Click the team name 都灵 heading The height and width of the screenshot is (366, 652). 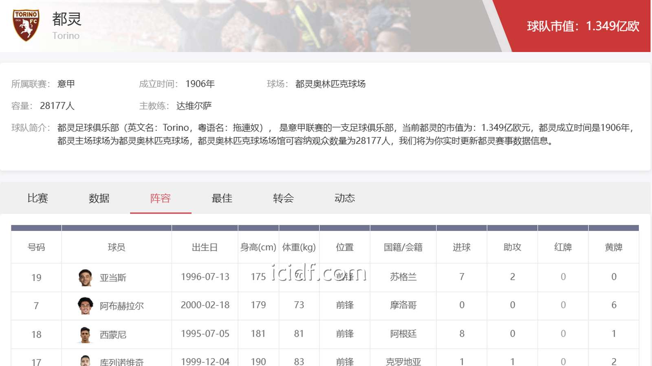67,19
